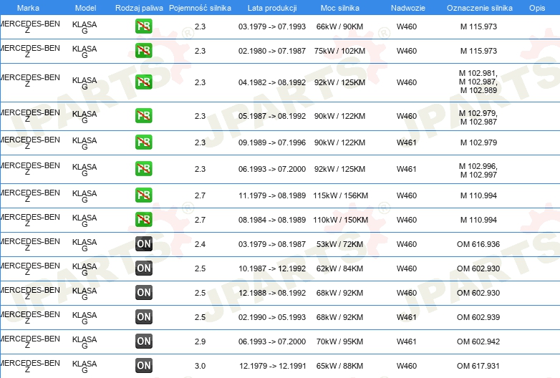Click the OM 617.931 engine code
This screenshot has height=378, width=560.
pyautogui.click(x=478, y=366)
